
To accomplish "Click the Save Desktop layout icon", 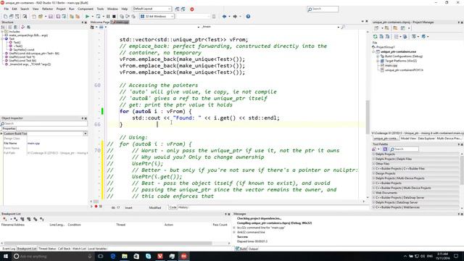I will pos(177,9).
